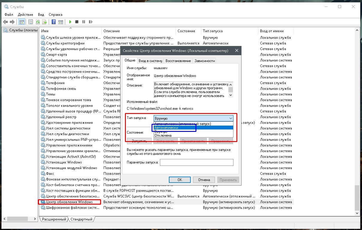362x230 pixels.
Task: Start the service with the green play icon
Action: pos(70,22)
